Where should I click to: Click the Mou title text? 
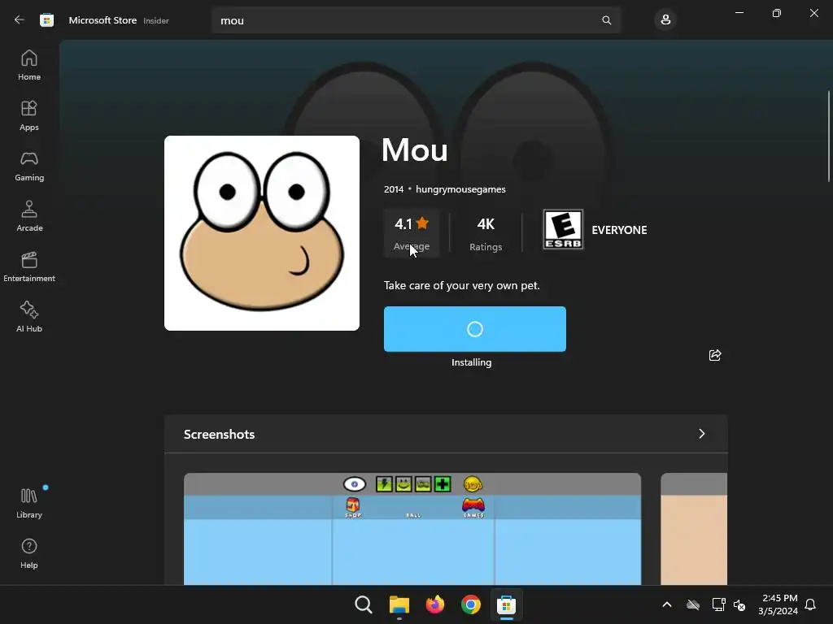click(x=415, y=150)
